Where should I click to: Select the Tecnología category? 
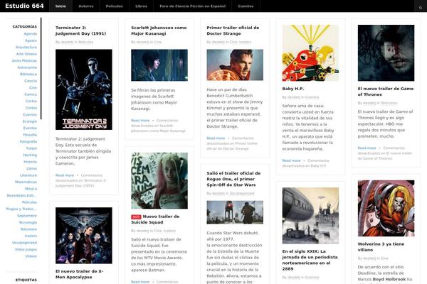[x=28, y=222]
